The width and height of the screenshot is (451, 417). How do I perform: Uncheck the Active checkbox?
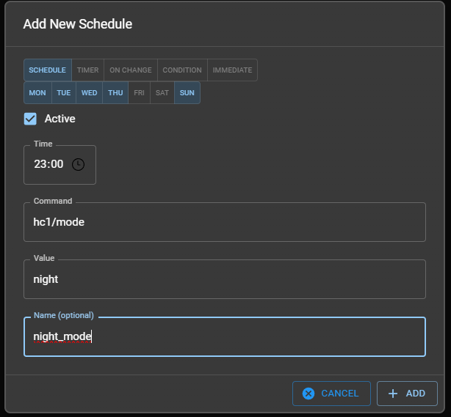click(30, 119)
